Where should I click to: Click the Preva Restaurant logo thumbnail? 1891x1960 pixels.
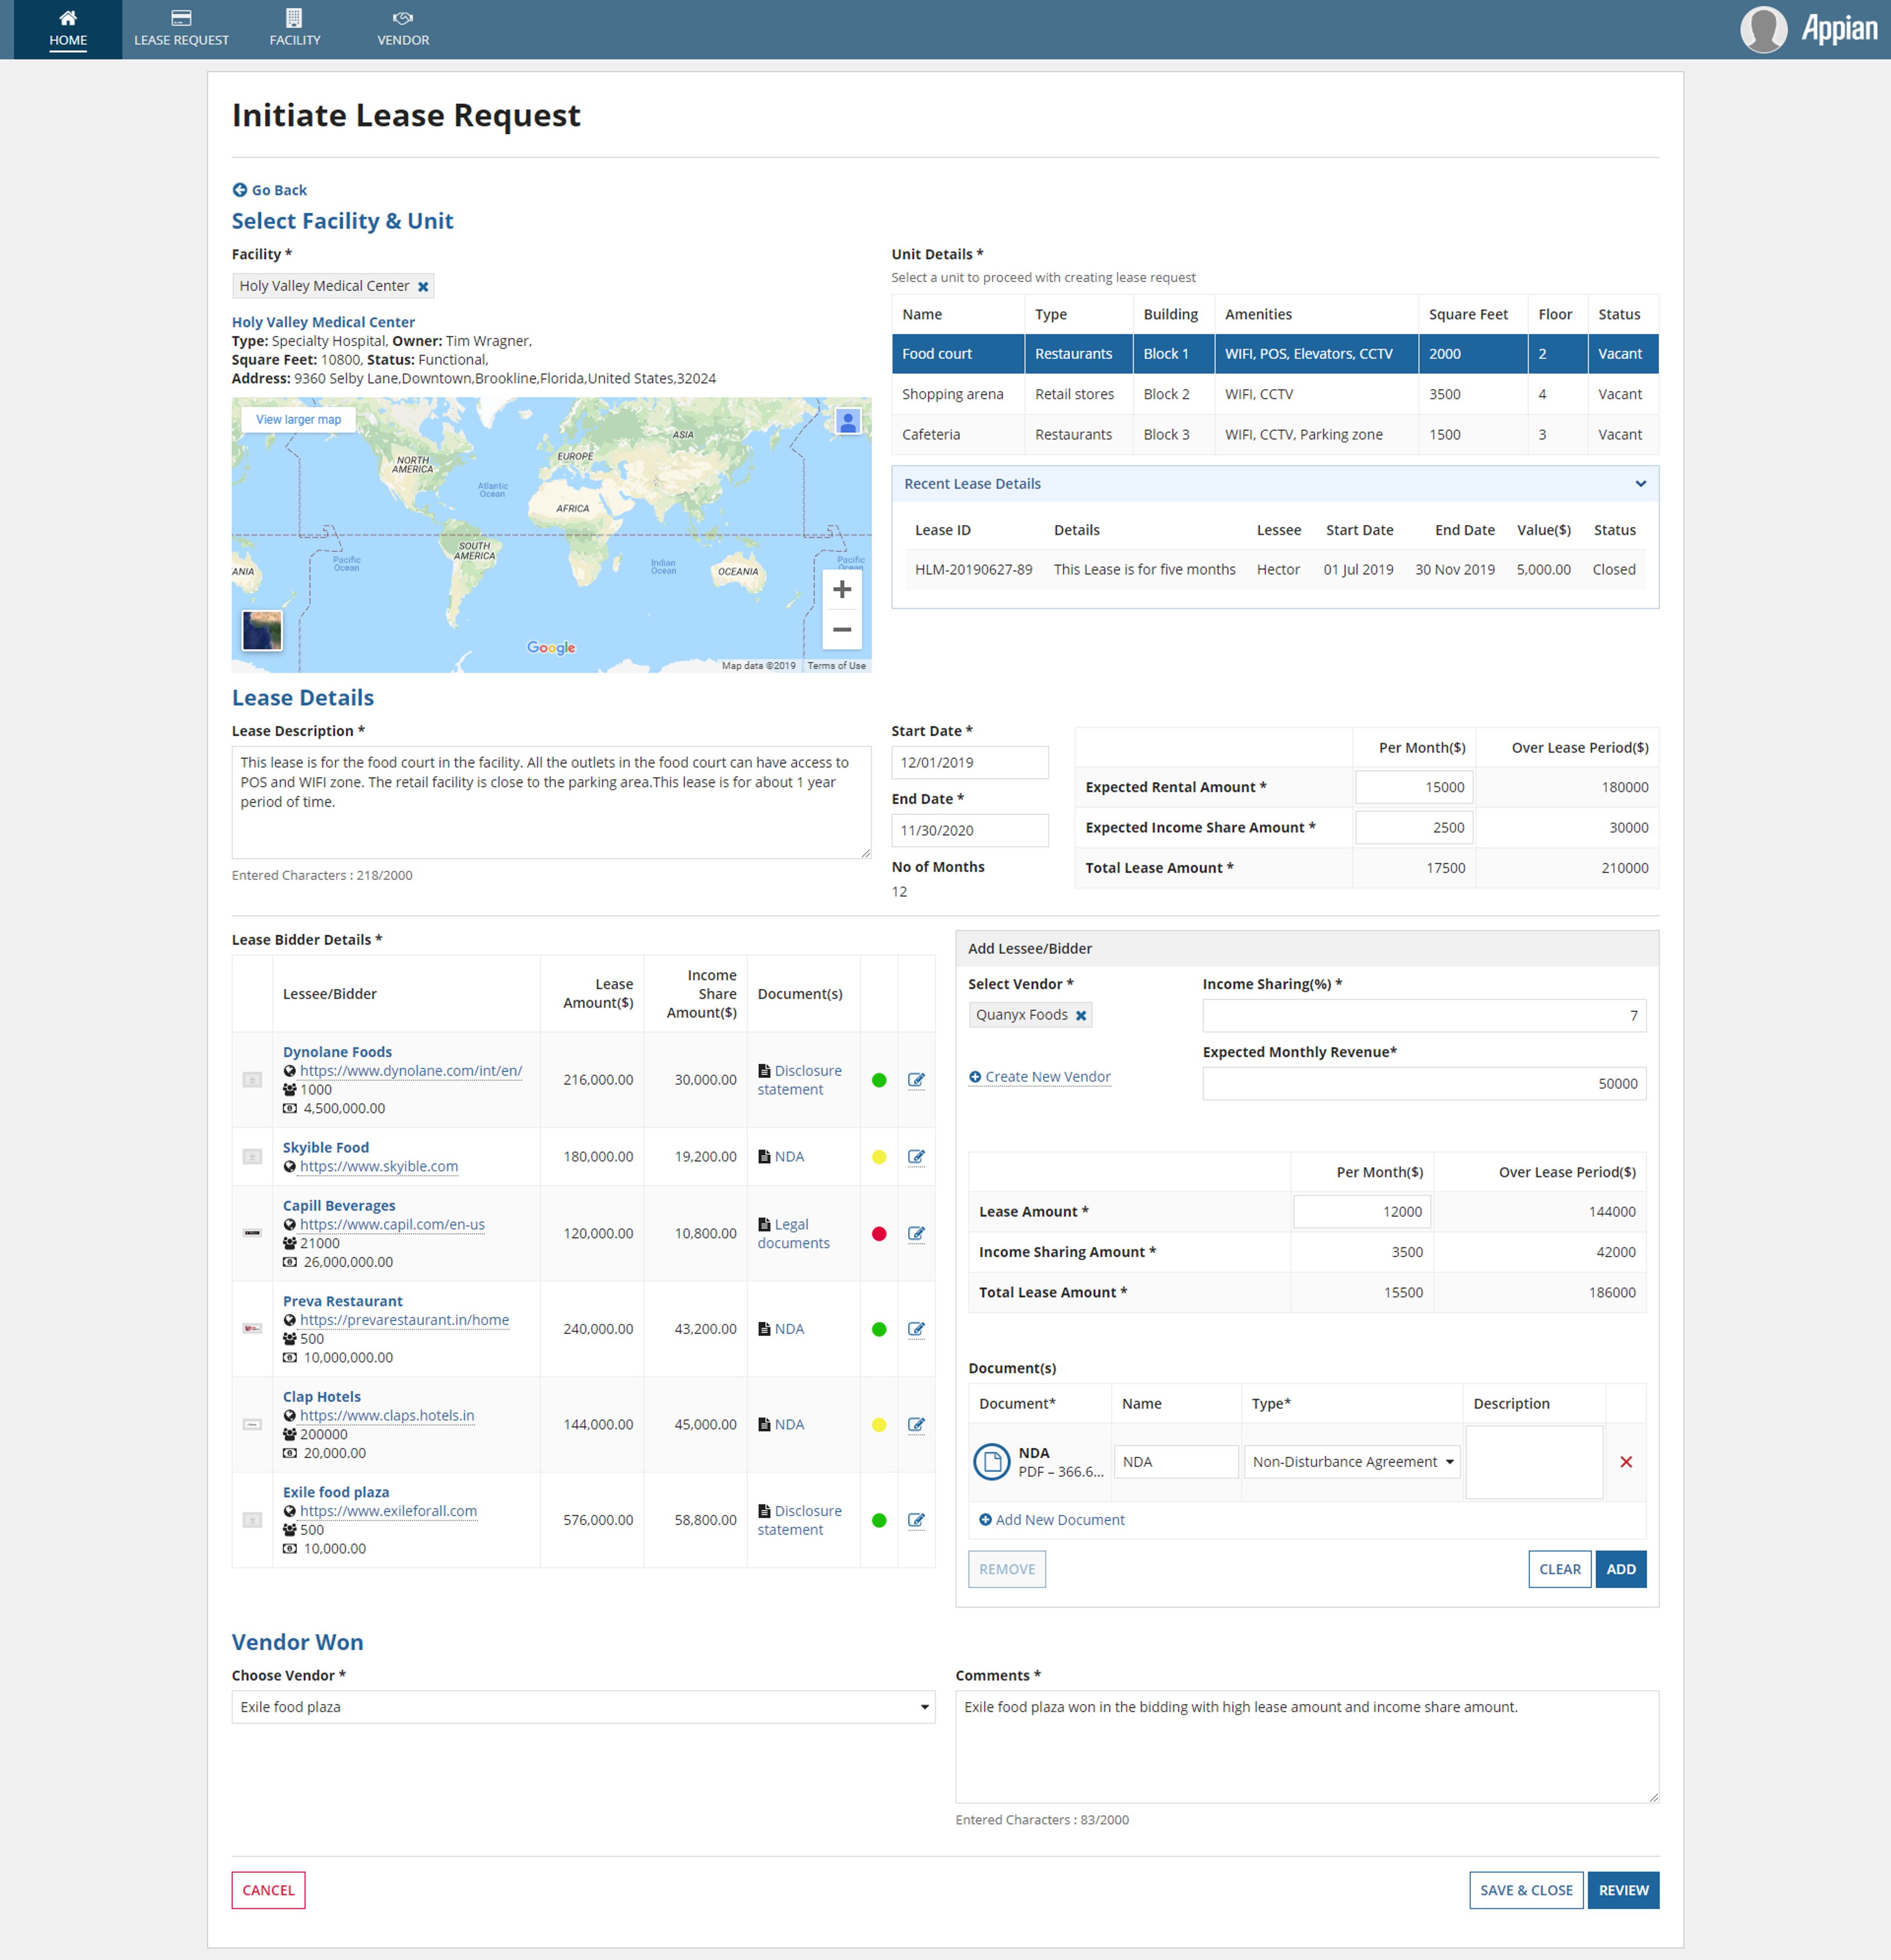(x=252, y=1329)
